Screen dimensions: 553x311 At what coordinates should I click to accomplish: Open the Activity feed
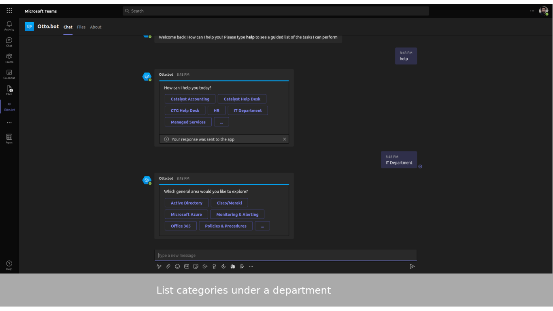click(9, 26)
